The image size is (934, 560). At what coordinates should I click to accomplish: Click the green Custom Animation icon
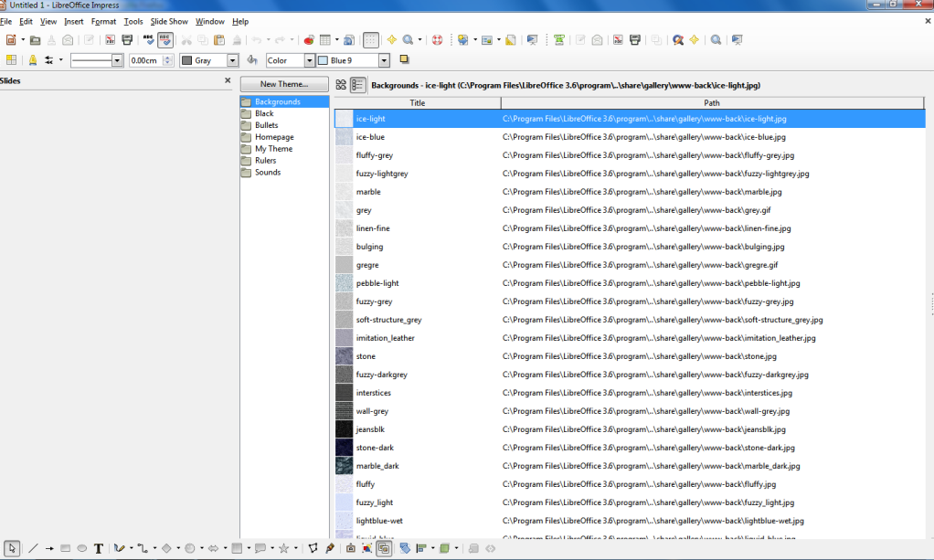(558, 40)
